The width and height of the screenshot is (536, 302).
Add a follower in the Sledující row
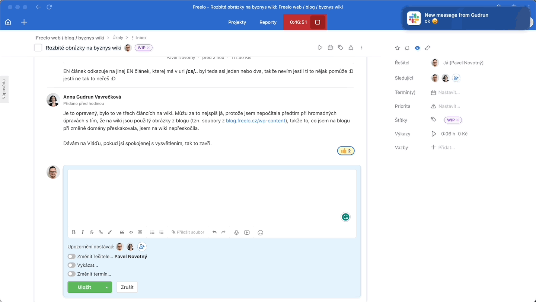(456, 78)
